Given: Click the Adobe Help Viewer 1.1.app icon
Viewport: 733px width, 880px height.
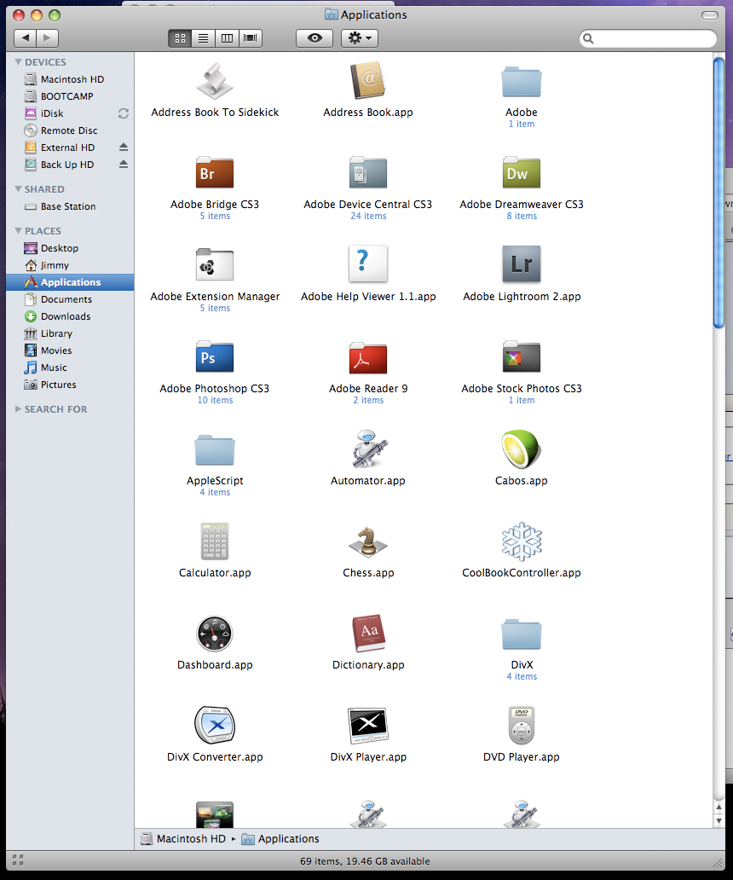Looking at the screenshot, I should 368,263.
